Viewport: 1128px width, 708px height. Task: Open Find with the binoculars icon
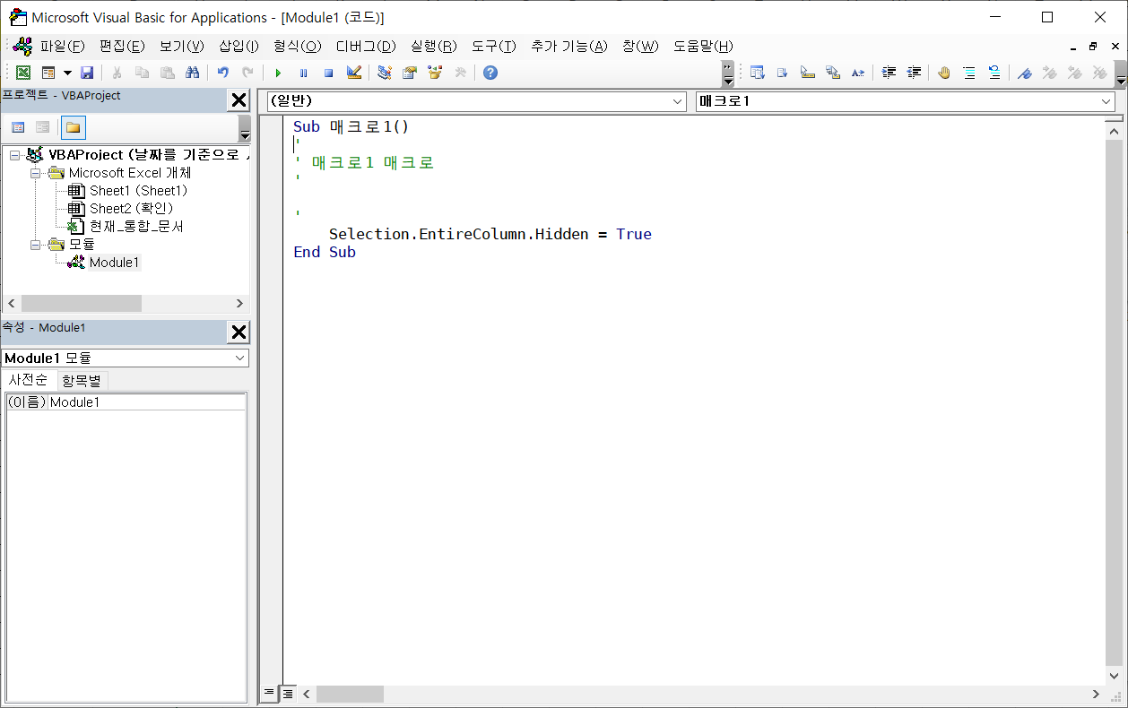pos(193,73)
